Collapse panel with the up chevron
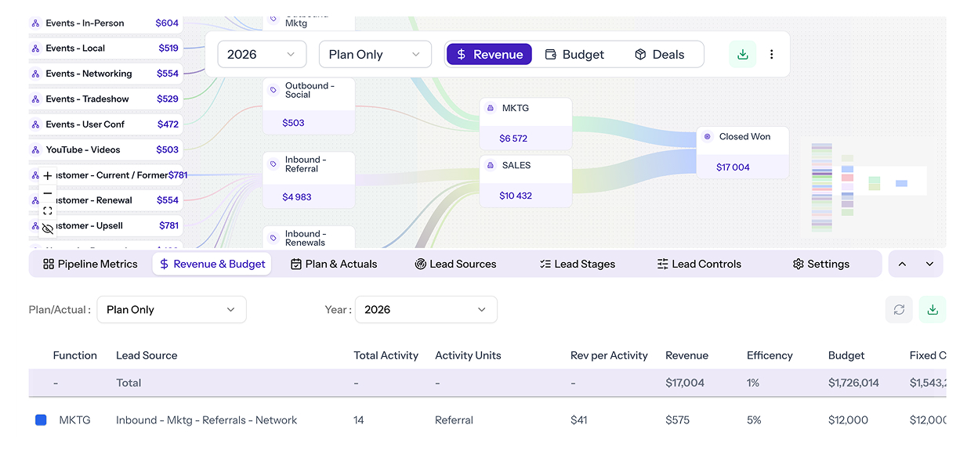Screen dimensions: 967x457 [902, 264]
